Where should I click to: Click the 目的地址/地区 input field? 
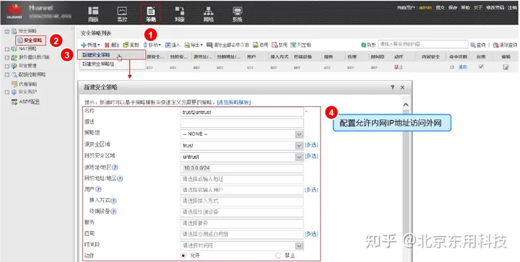click(242, 179)
